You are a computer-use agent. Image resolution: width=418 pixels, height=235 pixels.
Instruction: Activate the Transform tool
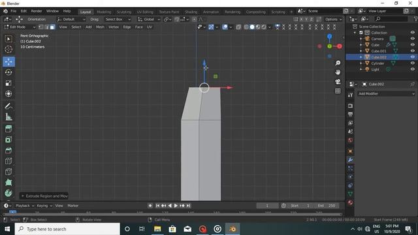(x=8, y=93)
